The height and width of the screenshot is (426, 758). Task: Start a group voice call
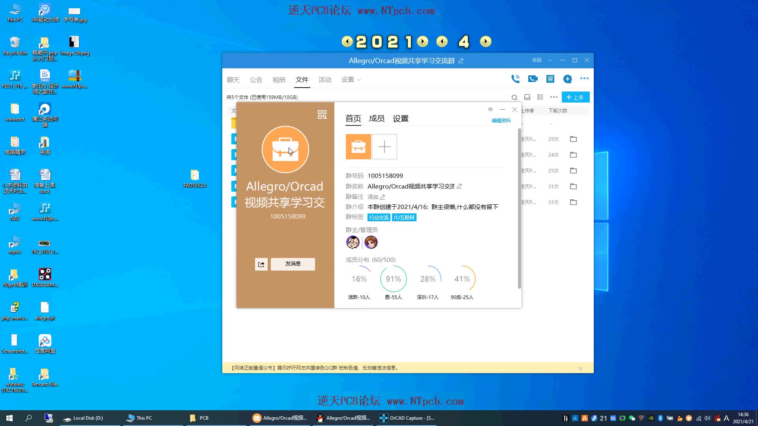pyautogui.click(x=515, y=79)
